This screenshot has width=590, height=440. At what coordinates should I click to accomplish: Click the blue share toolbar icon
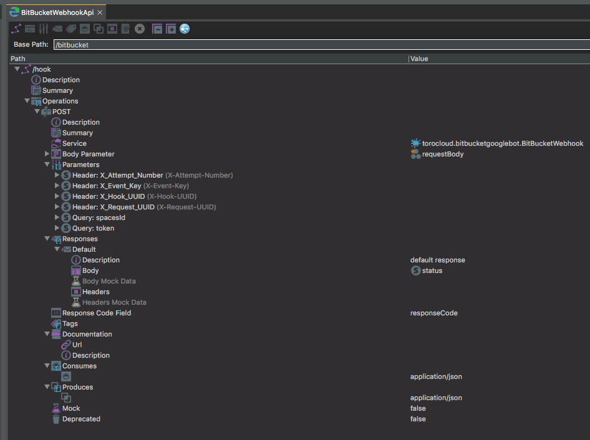coord(185,29)
